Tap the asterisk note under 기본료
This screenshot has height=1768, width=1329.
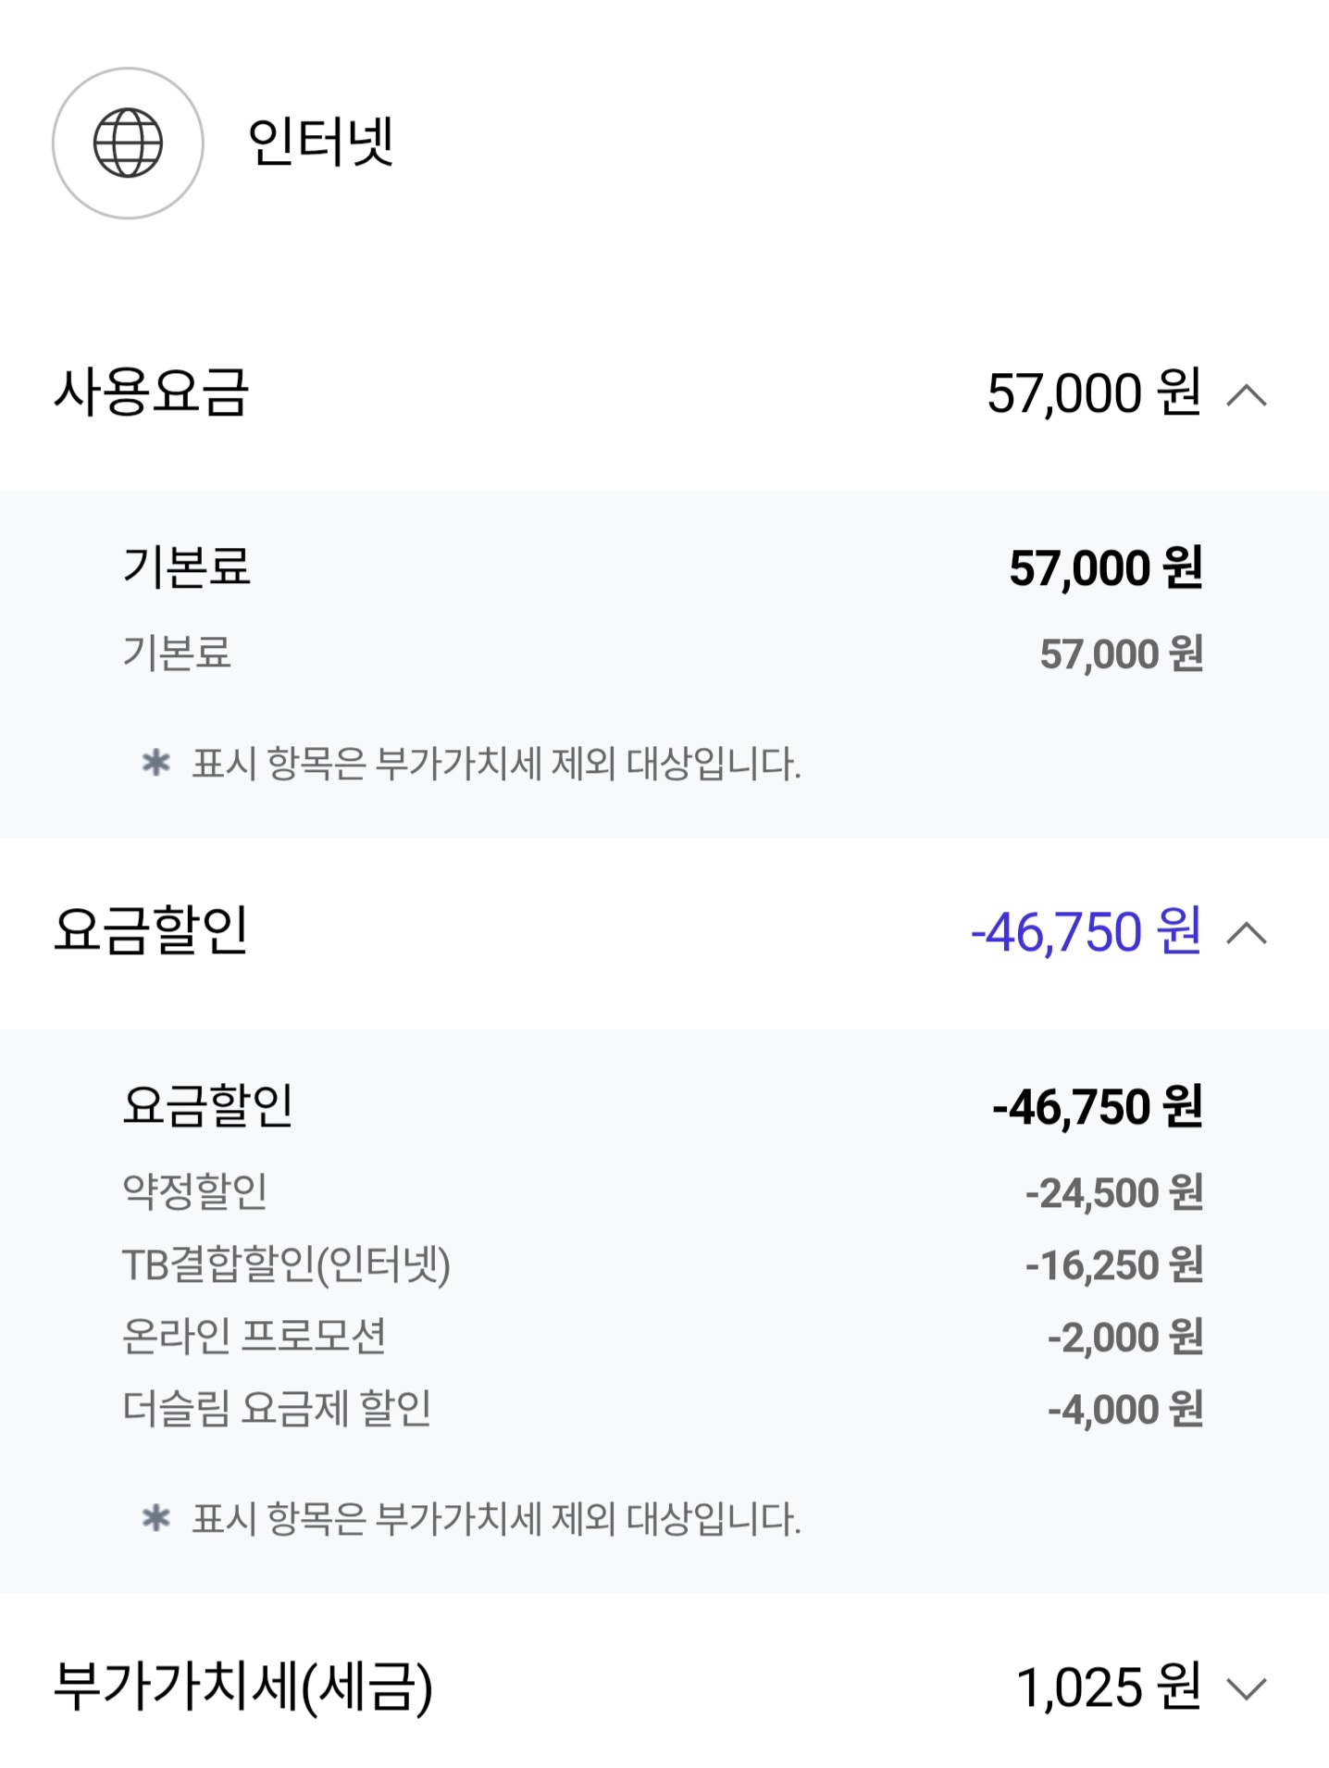(x=471, y=765)
